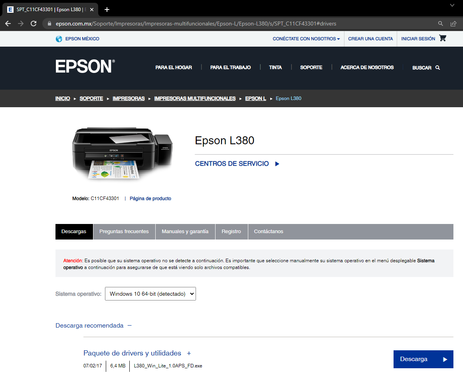Image resolution: width=463 pixels, height=379 pixels.
Task: Select the Descargas tab
Action: tap(74, 232)
